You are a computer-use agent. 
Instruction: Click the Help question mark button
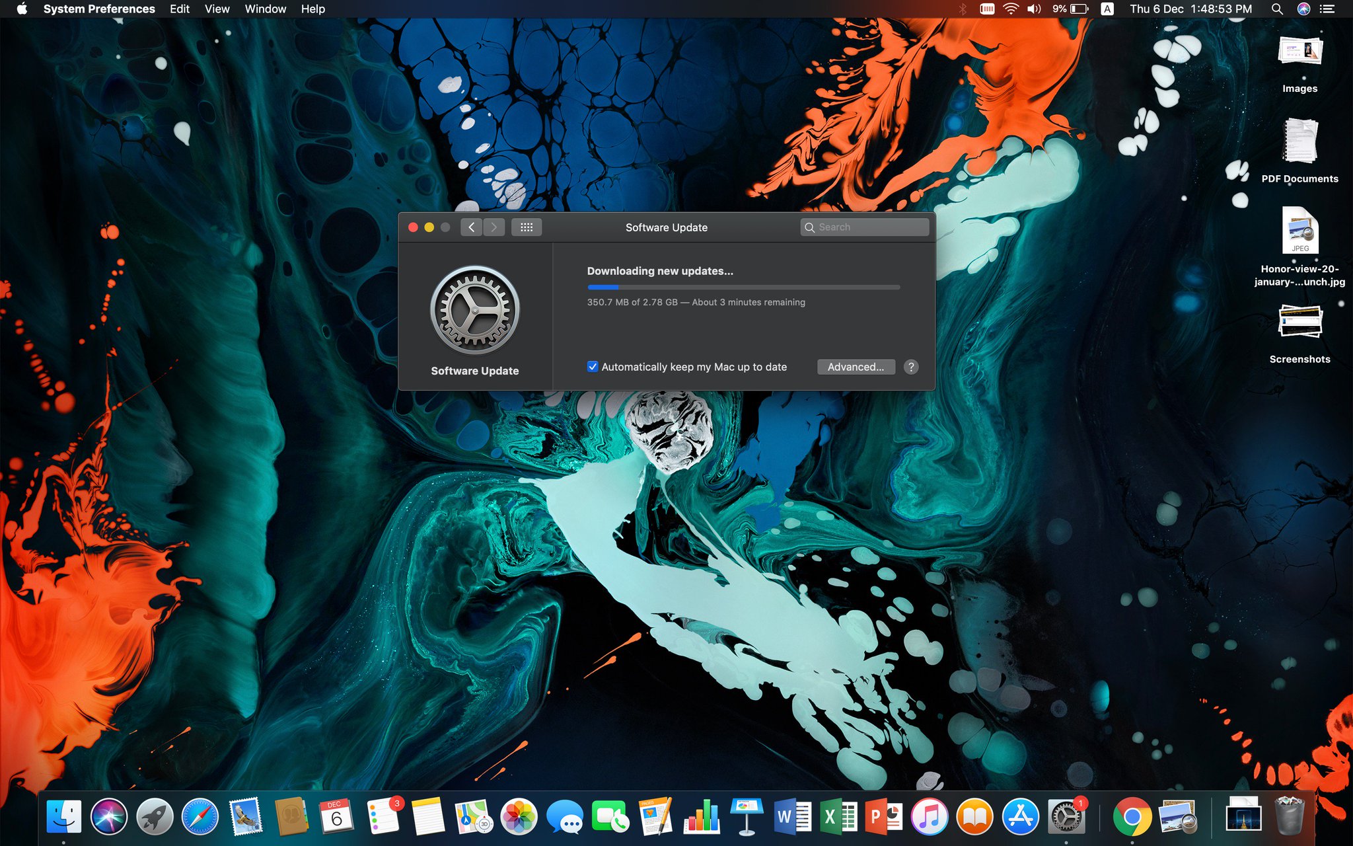(911, 367)
